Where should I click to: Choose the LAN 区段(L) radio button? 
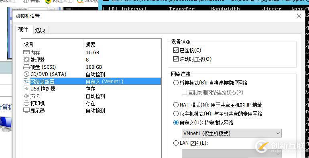(176, 143)
